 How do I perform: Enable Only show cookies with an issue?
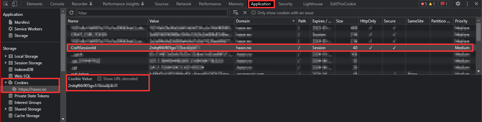click(x=254, y=13)
